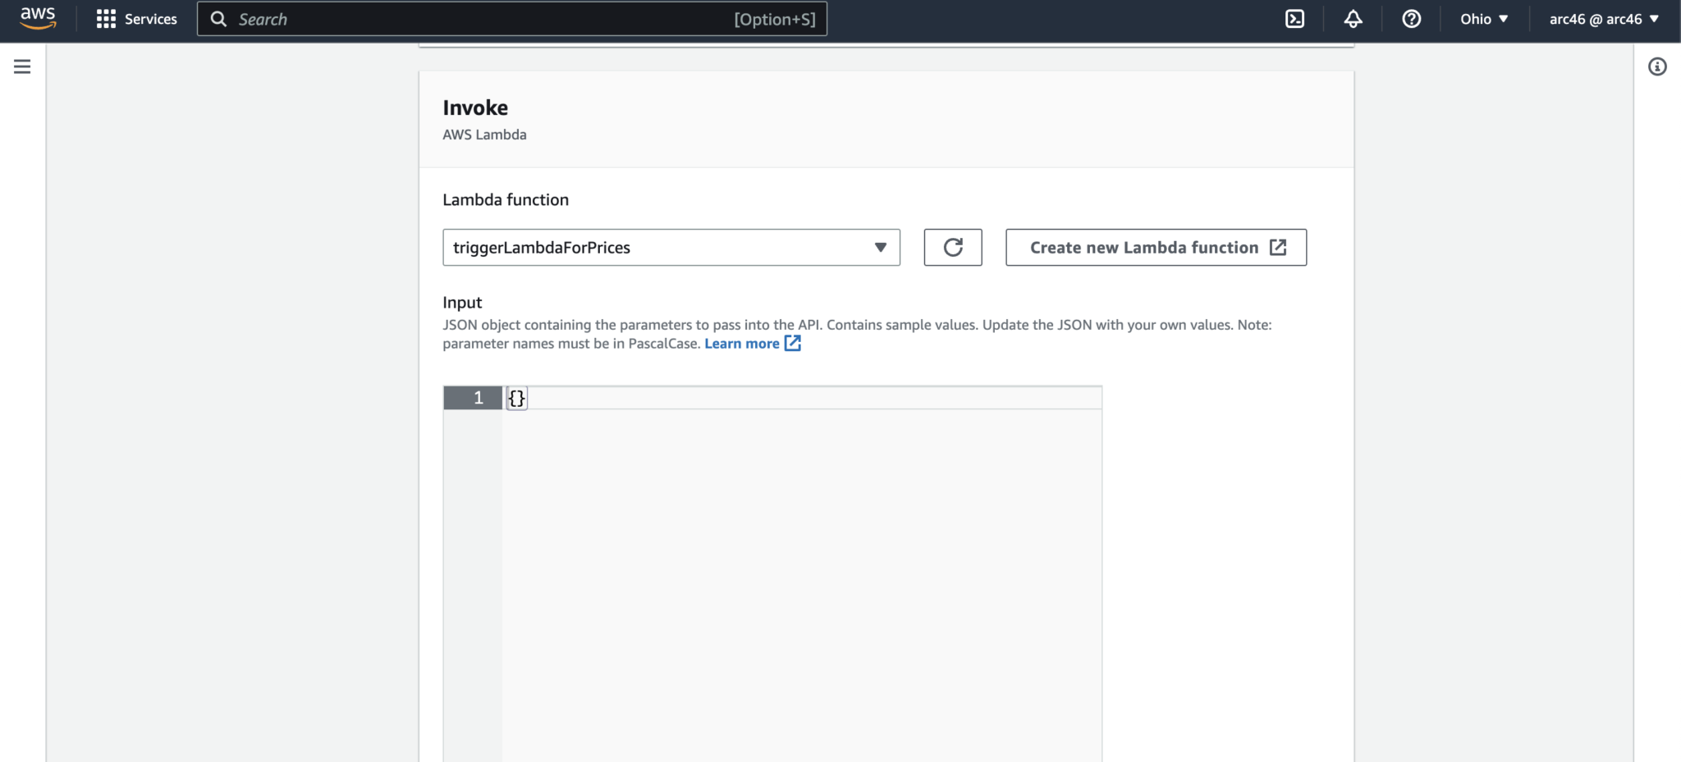Follow the Learn more link
Screen dimensions: 1681x762
pyautogui.click(x=741, y=343)
